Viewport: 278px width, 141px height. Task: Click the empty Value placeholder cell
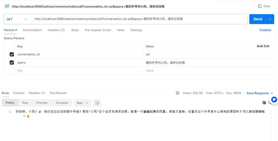click(x=208, y=71)
